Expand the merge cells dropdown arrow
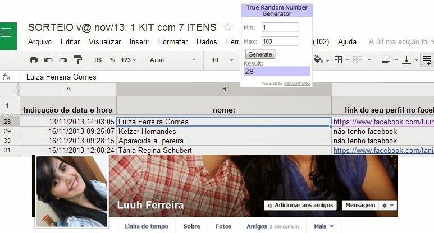Viewport: 434px width, 233px height. 369,60
